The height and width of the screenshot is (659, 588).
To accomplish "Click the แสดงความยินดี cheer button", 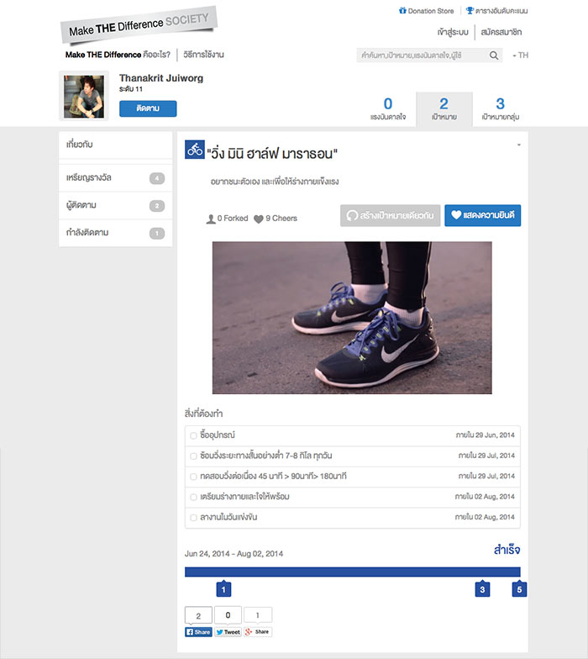I will point(482,215).
